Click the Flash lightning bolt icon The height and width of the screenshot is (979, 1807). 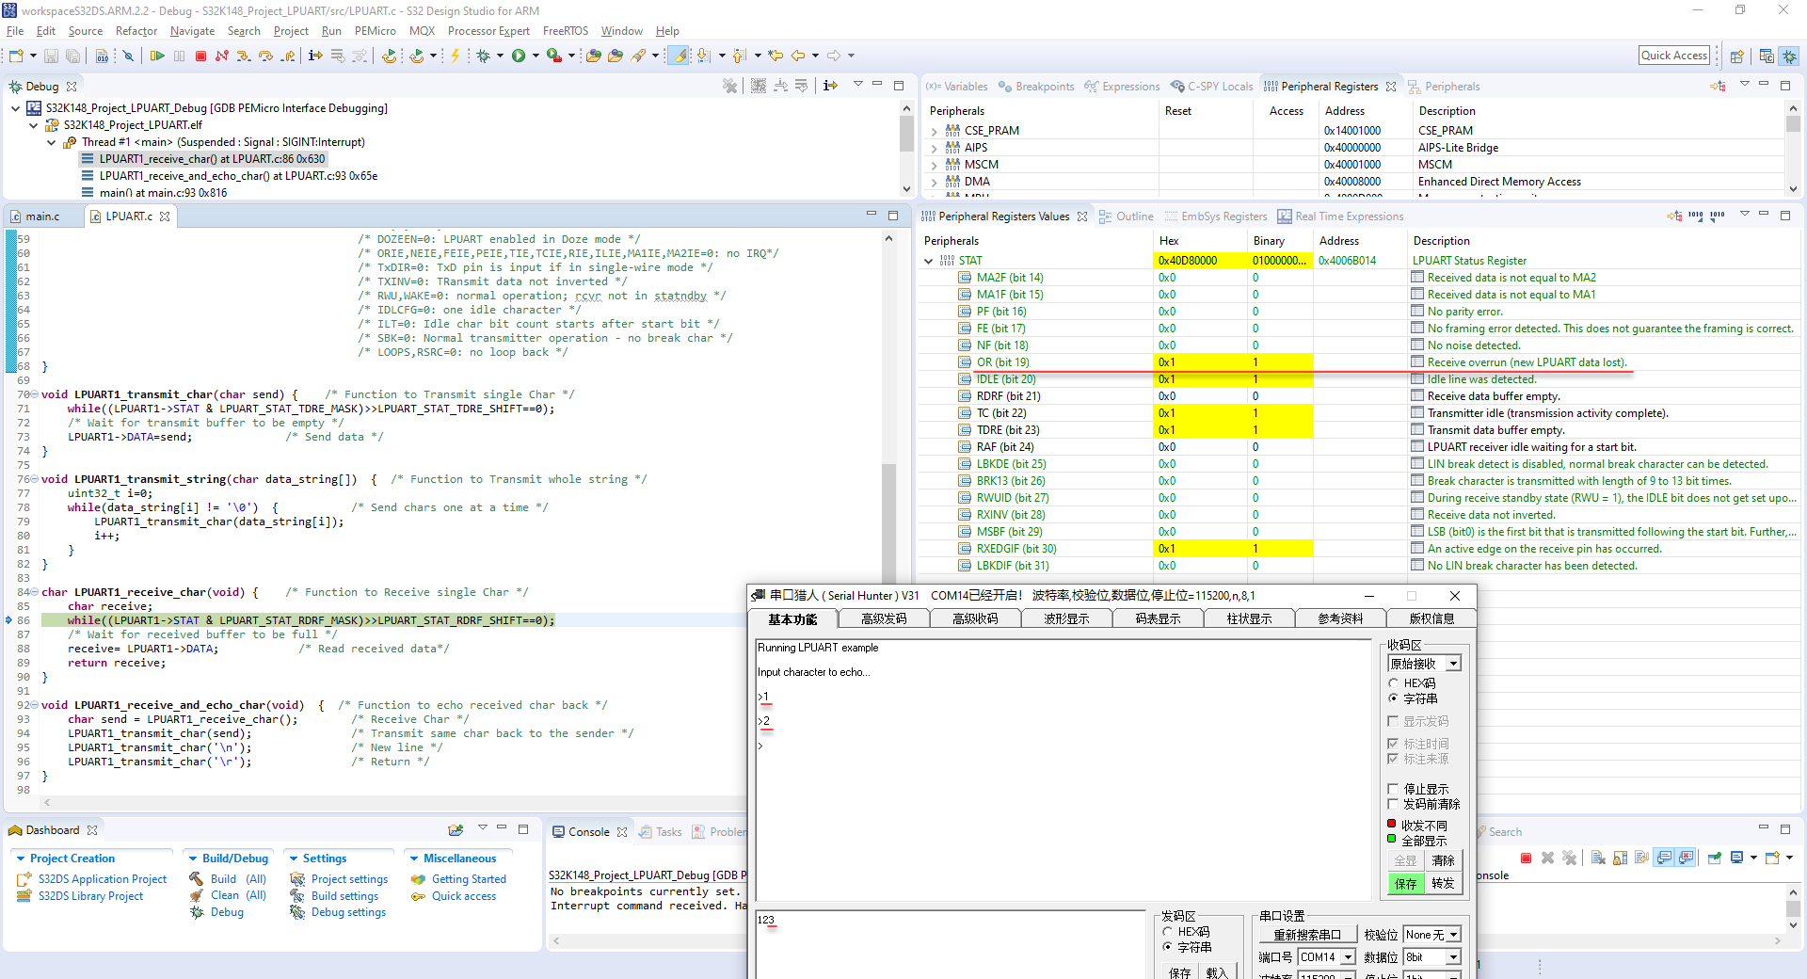click(x=456, y=56)
